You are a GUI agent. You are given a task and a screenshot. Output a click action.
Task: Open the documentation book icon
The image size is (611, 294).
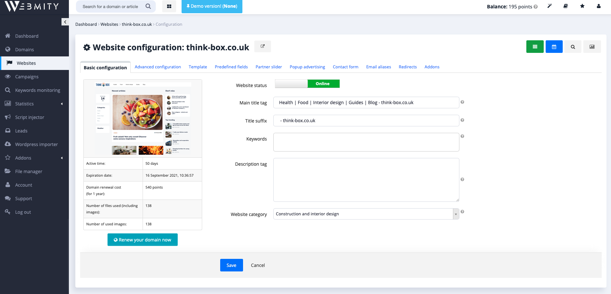(x=566, y=6)
